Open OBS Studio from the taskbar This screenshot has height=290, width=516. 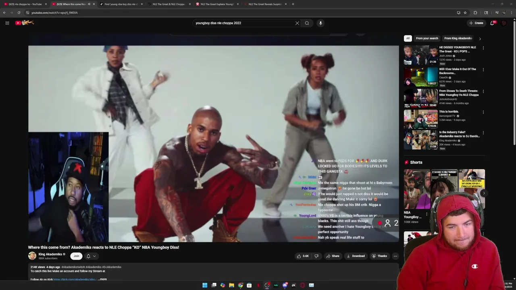267,285
